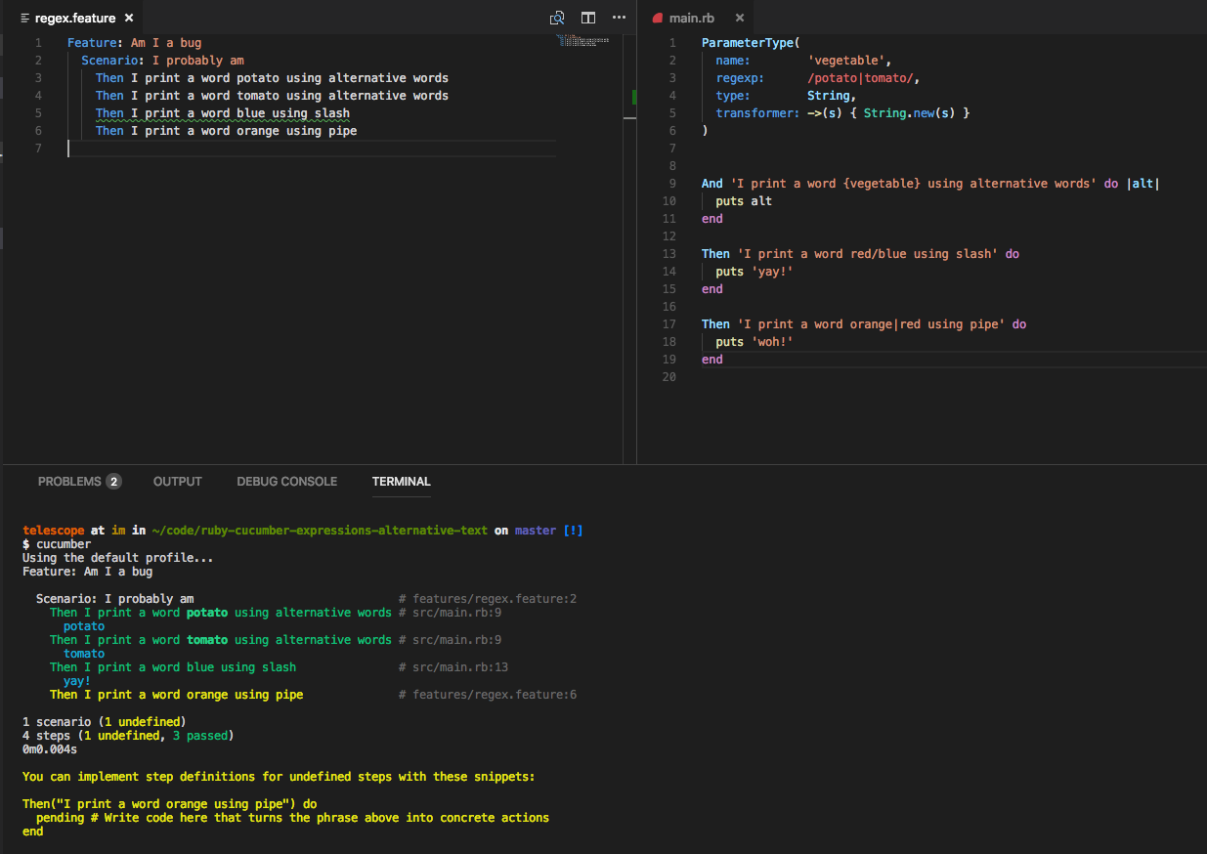Close the regex.feature tab

(x=129, y=18)
